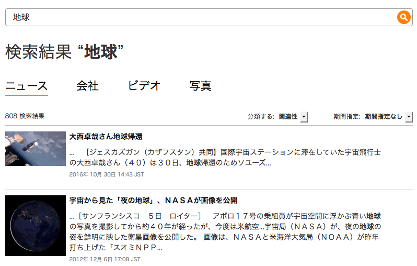Click the orange magnifier search button
Screen dimensions: 417x266
tap(403, 17)
